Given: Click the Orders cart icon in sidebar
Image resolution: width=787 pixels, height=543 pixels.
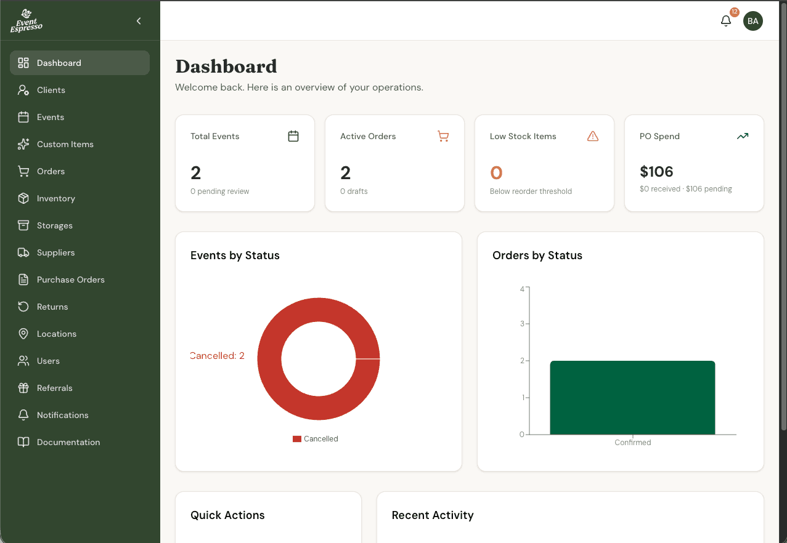Looking at the screenshot, I should pos(23,171).
